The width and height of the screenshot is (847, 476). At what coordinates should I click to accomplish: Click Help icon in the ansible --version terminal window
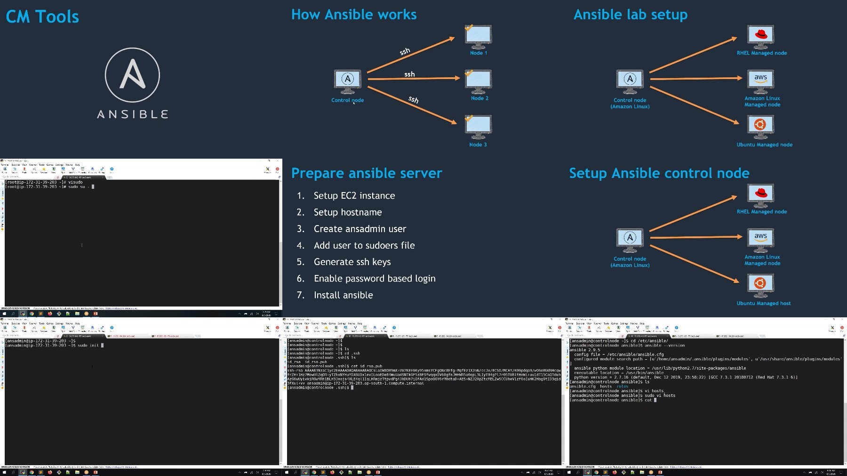[676, 328]
